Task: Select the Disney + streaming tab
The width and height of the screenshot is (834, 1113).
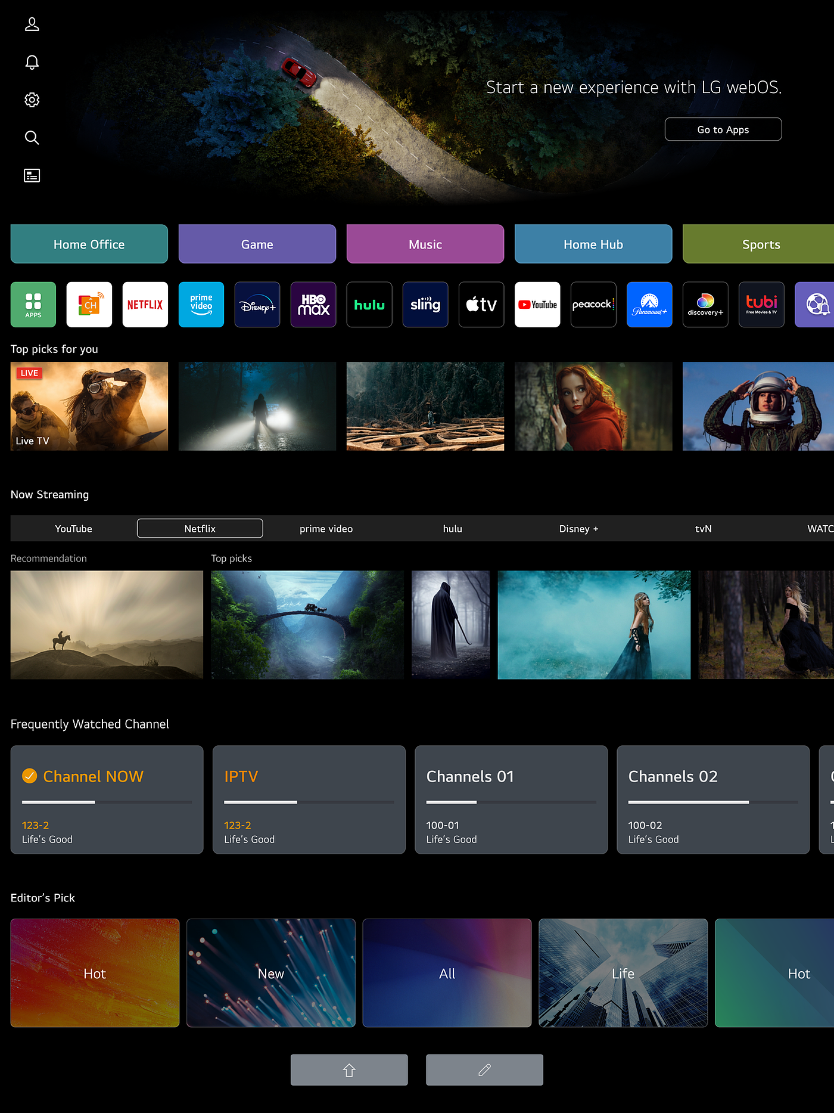Action: [x=578, y=529]
